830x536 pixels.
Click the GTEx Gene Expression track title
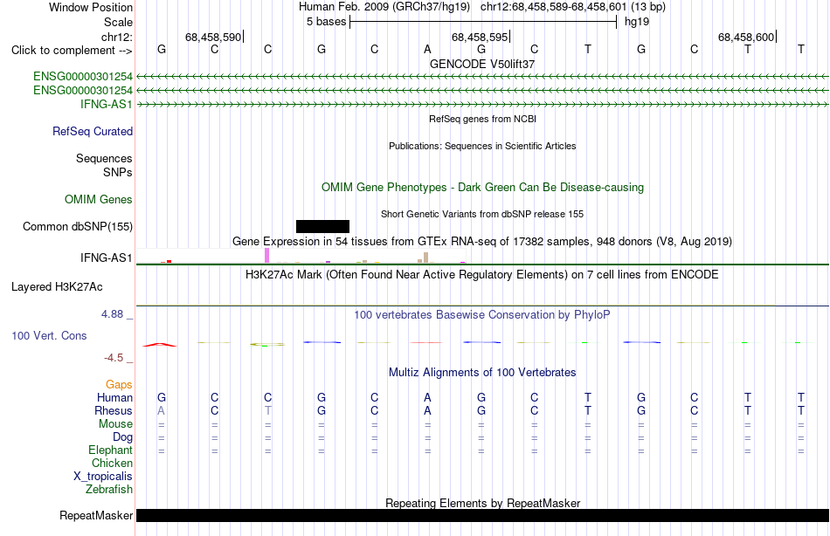point(482,242)
